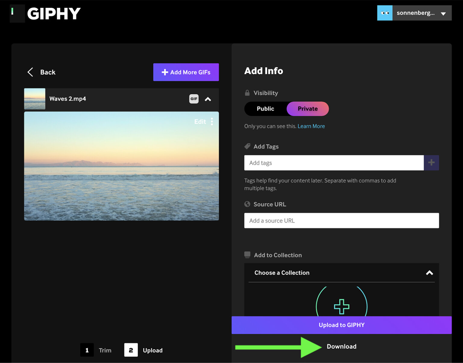This screenshot has height=363, width=463.
Task: Open the sonnenberg account dropdown
Action: 443,14
